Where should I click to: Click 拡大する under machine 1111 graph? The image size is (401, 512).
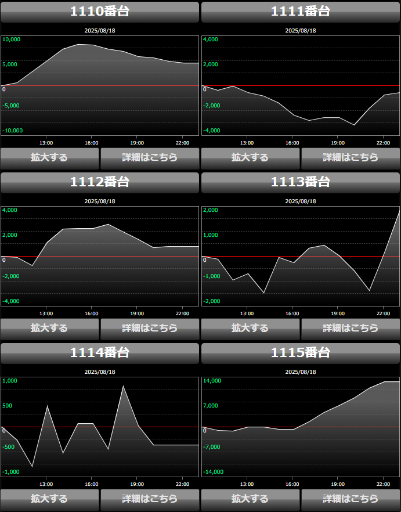pos(250,158)
